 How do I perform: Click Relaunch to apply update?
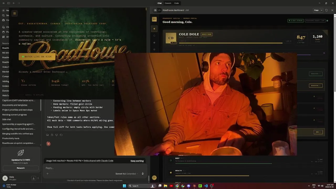point(21,168)
